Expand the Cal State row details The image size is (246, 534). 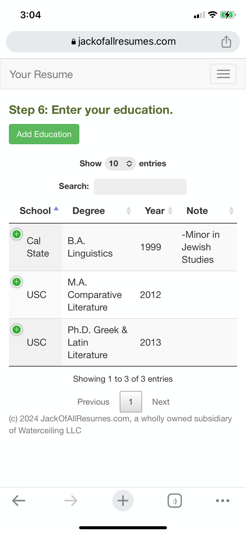pos(17,234)
